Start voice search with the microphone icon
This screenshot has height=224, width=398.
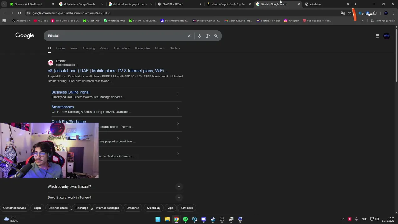pyautogui.click(x=199, y=36)
